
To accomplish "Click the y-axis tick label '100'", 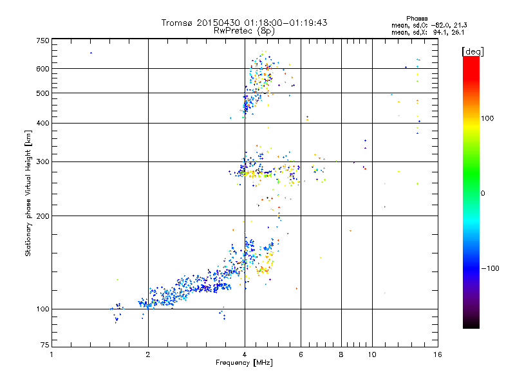I will [x=42, y=309].
